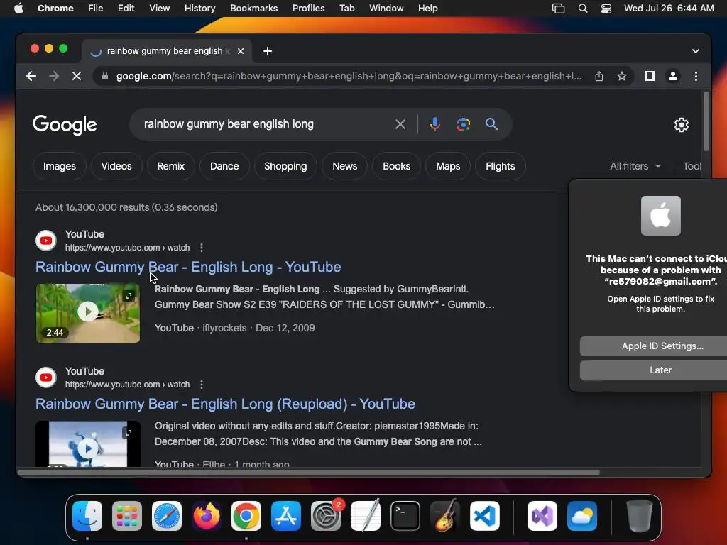Launch Firefox from the Dock
The image size is (727, 545).
tap(207, 516)
